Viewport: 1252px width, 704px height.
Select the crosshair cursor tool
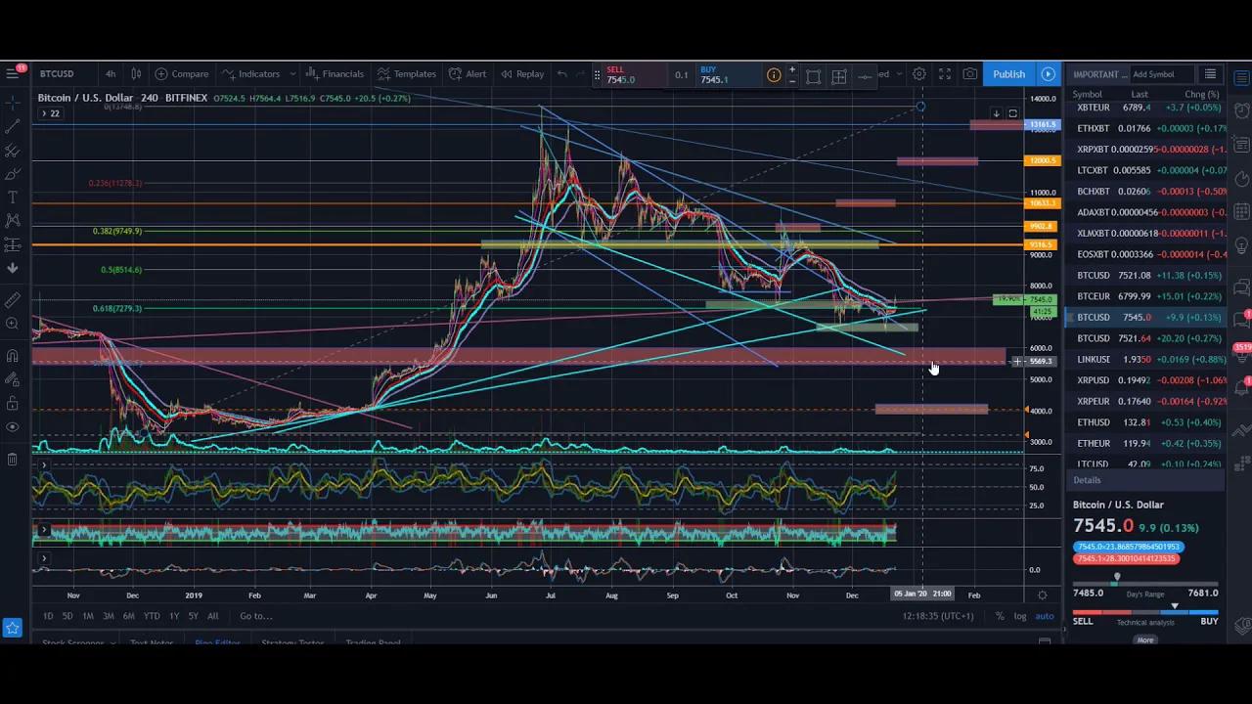click(x=13, y=104)
